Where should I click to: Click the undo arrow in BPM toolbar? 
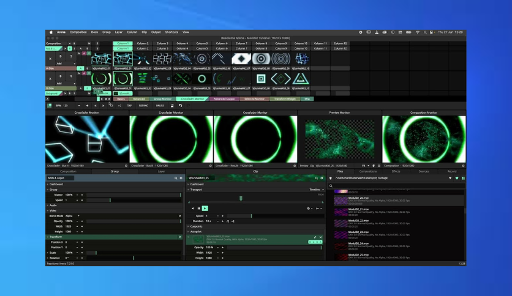[x=180, y=106]
